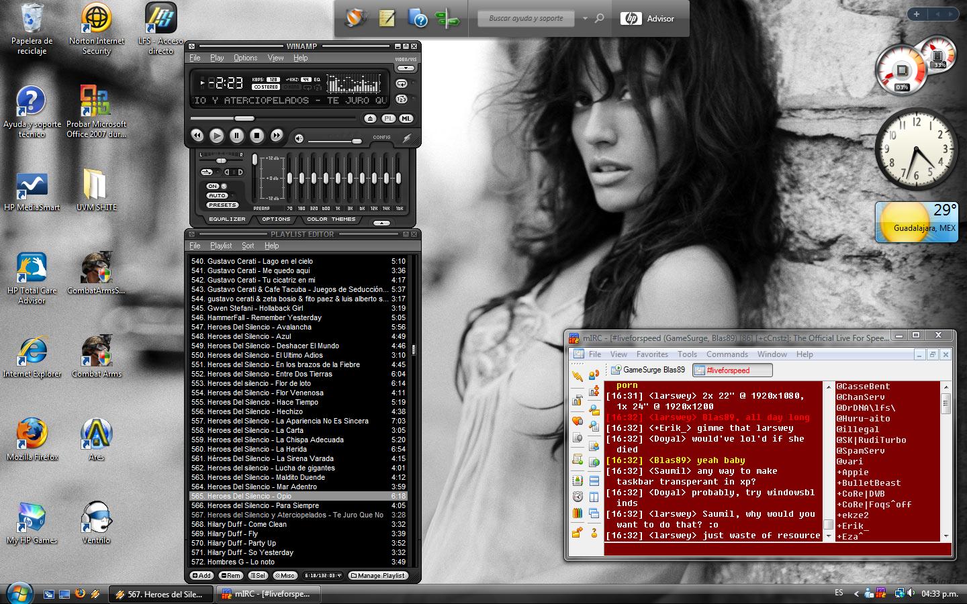Viewport: 967px width, 604px height.
Task: Click mIRC Options hammer toolbar icon
Action: point(577,401)
